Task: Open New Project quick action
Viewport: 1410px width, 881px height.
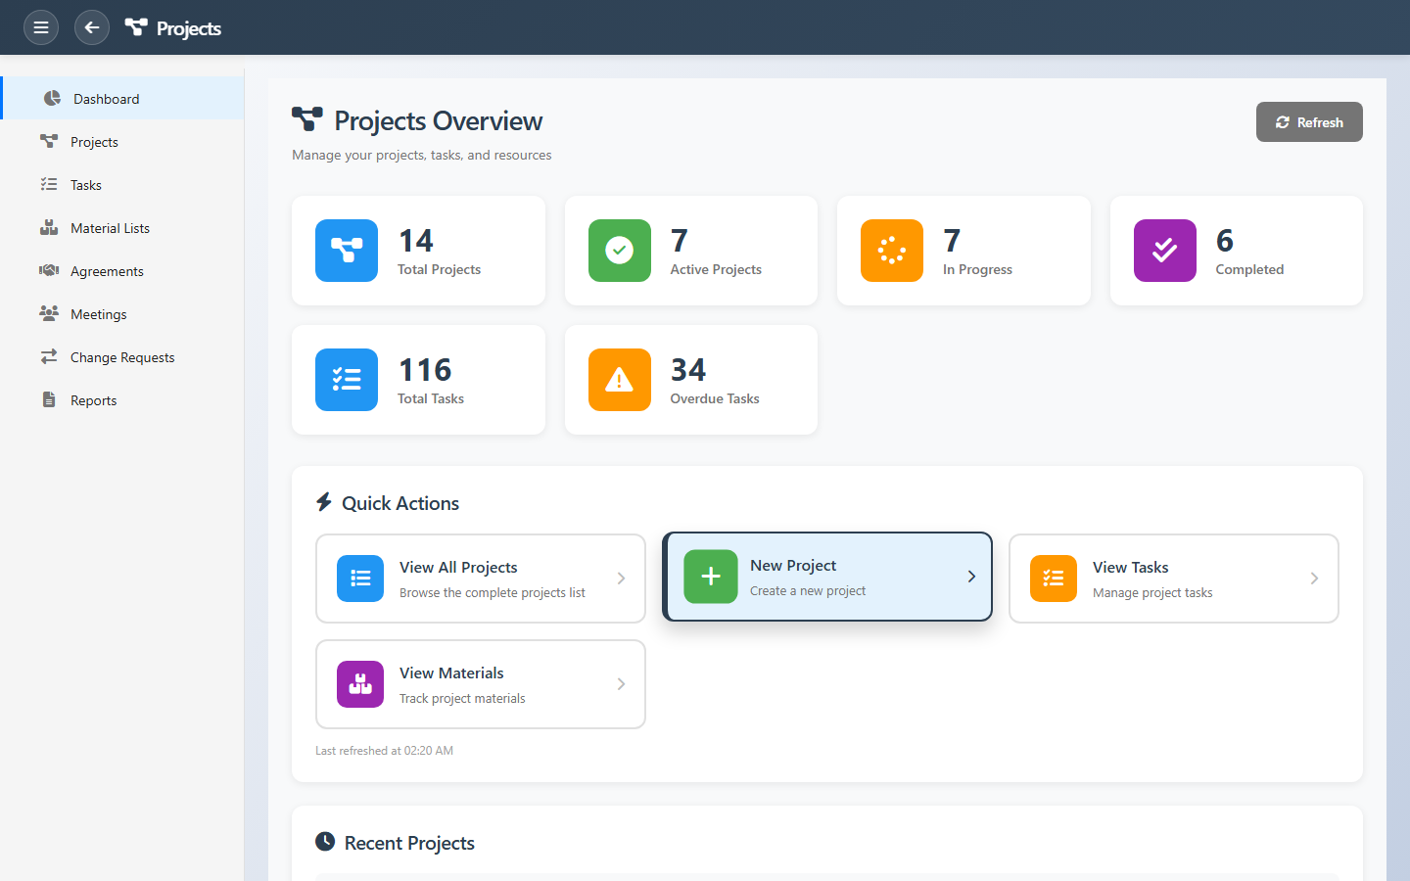Action: [827, 577]
